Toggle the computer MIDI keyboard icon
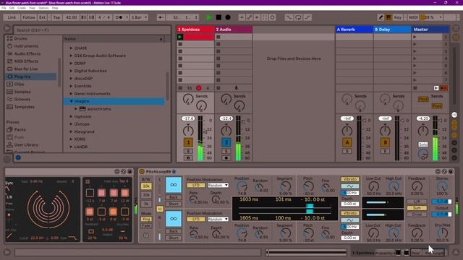The height and width of the screenshot is (260, 463). click(388, 17)
